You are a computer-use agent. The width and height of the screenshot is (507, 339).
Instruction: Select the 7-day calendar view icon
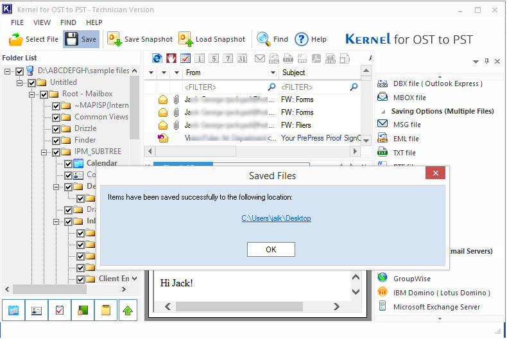(228, 58)
